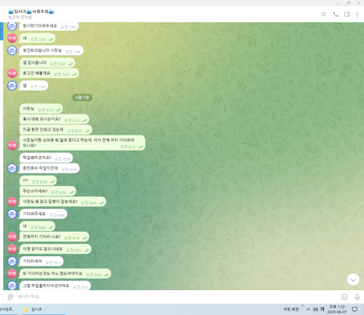The width and height of the screenshot is (364, 315).
Task: Click the 6월 7일 date badge
Action: click(82, 97)
